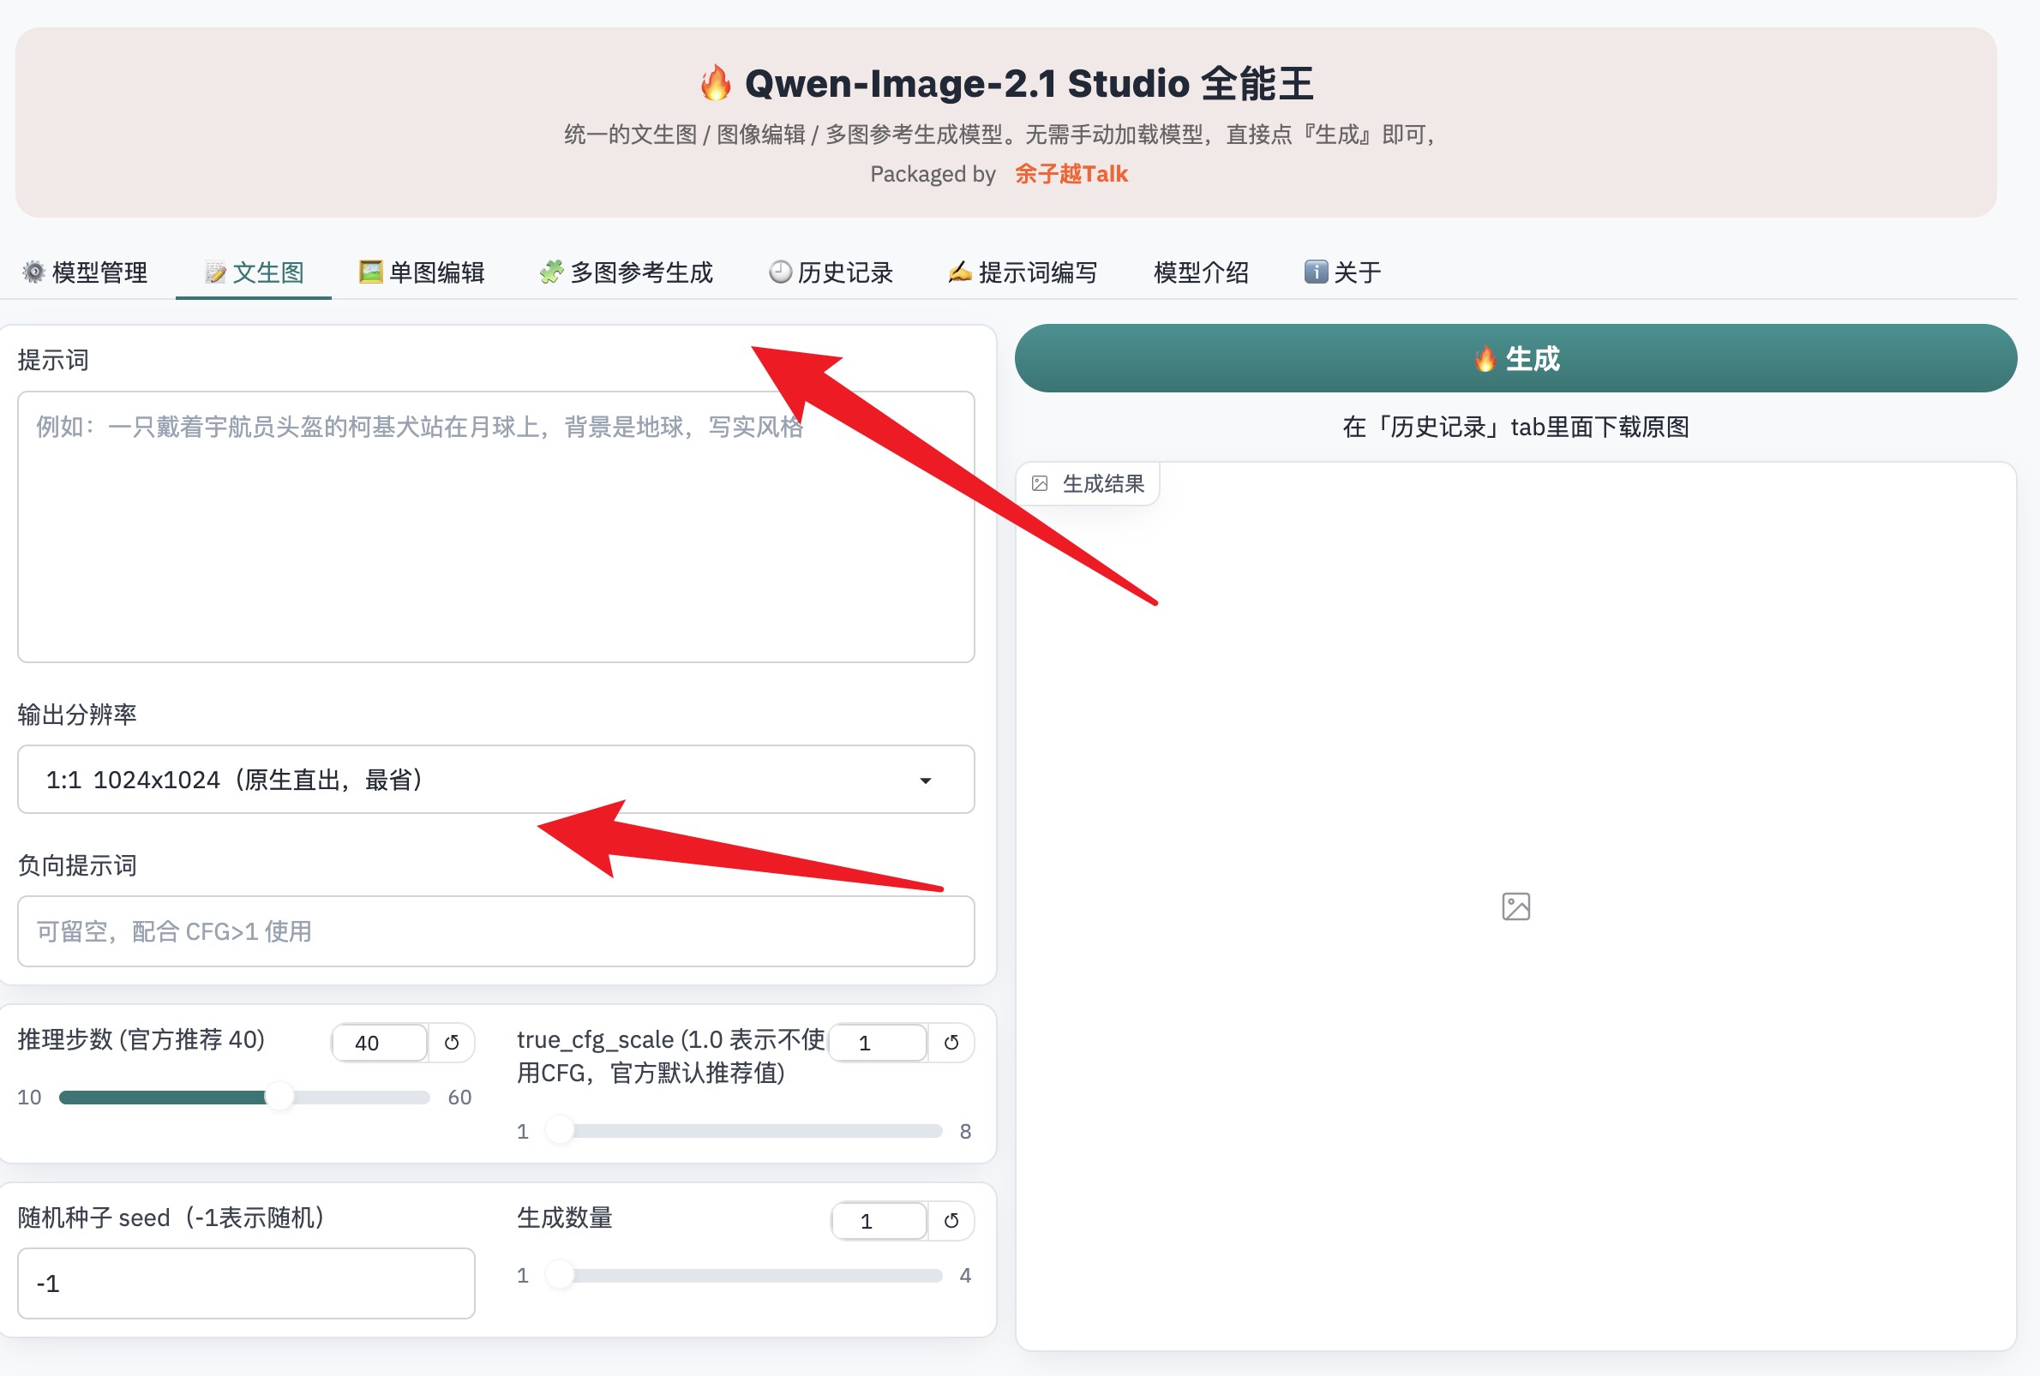2040x1376 pixels.
Task: Switch to the 模型介绍 tab
Action: (1201, 272)
